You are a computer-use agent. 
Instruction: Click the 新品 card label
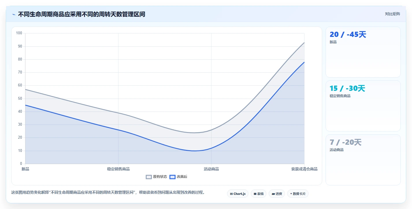(333, 42)
